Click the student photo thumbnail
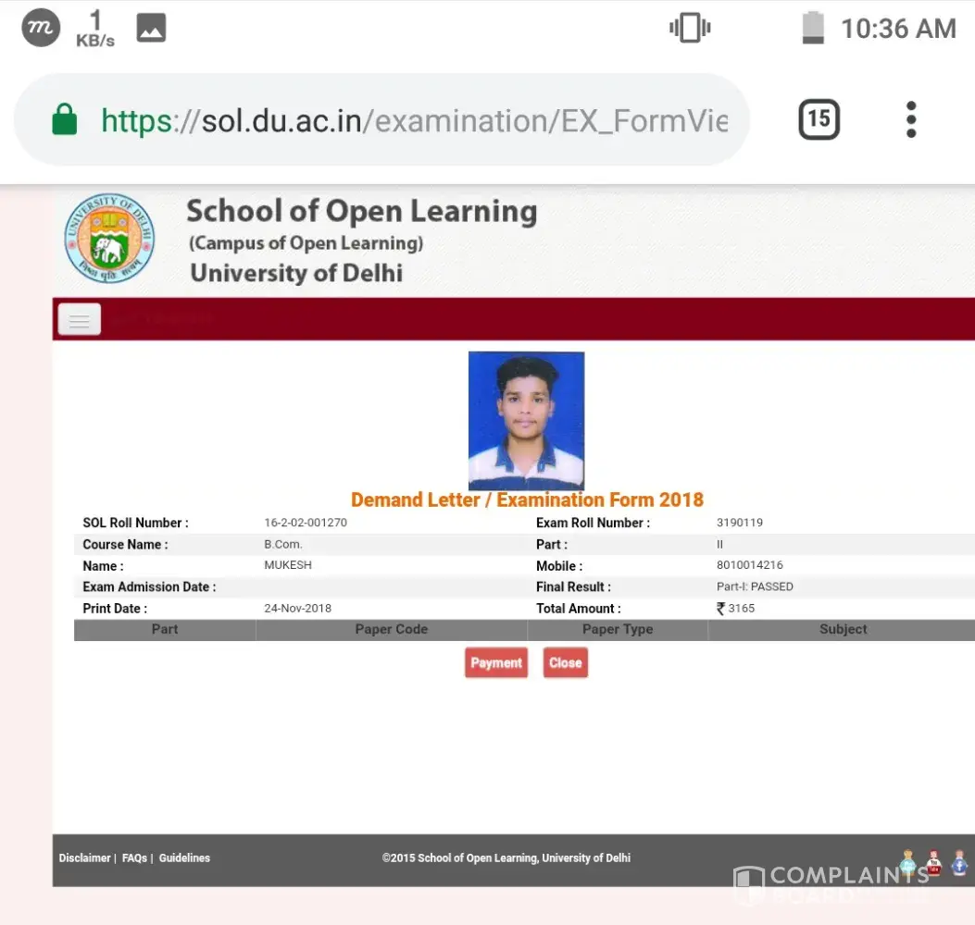This screenshot has height=925, width=975. click(x=526, y=421)
